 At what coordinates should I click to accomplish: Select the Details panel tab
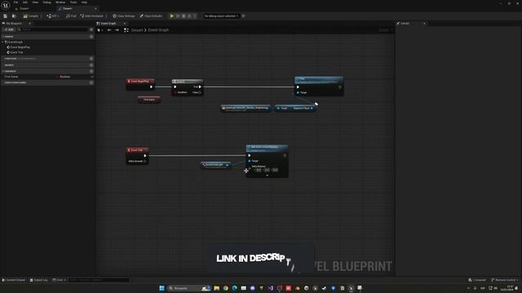pyautogui.click(x=405, y=24)
